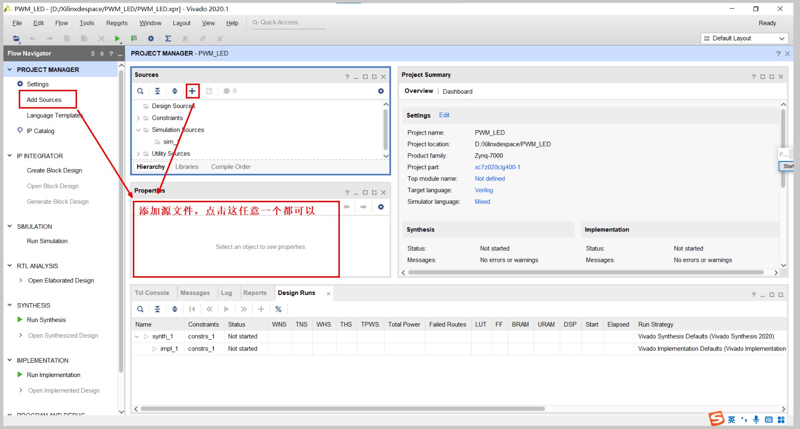Image resolution: width=800 pixels, height=429 pixels.
Task: Collapse all items in Sources panel
Action: coord(157,91)
